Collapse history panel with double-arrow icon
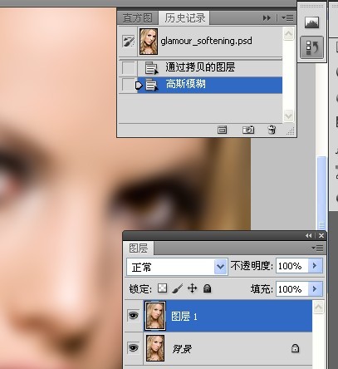The width and height of the screenshot is (338, 369). (x=267, y=18)
